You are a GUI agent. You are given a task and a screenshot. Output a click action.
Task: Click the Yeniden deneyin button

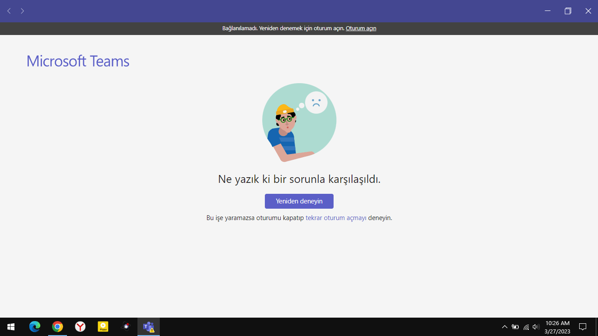pyautogui.click(x=299, y=201)
